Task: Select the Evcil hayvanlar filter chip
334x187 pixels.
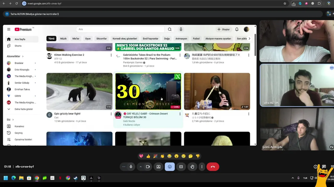Action: tap(151, 38)
